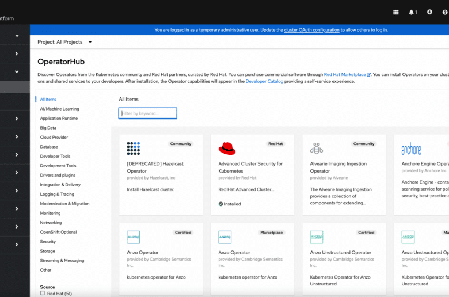
Task: Open the Certified Anzo Unstructured Operator title
Action: pyautogui.click(x=340, y=252)
